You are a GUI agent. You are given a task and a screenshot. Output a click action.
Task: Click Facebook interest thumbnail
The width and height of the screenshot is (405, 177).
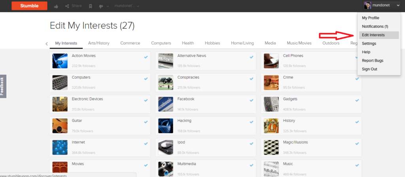point(166,104)
